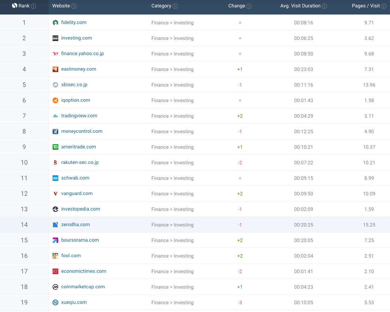Open the tradingview.com link
The width and height of the screenshot is (390, 312).
(x=79, y=116)
